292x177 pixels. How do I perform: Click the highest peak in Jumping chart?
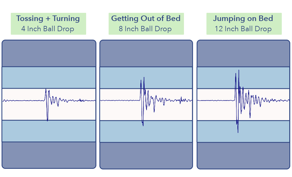click(239, 71)
